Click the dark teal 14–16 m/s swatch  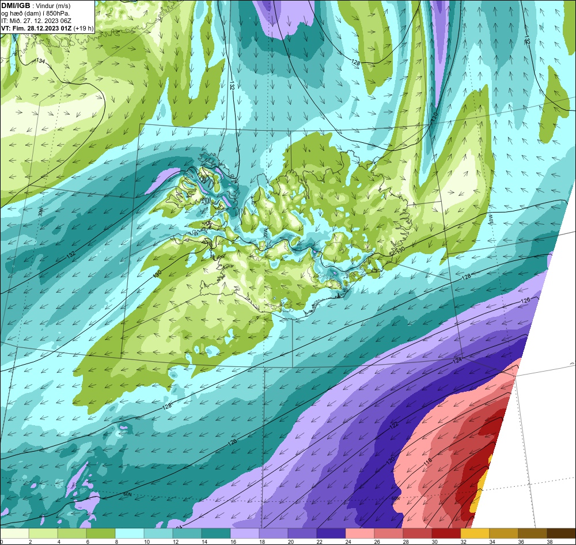[x=216, y=533]
